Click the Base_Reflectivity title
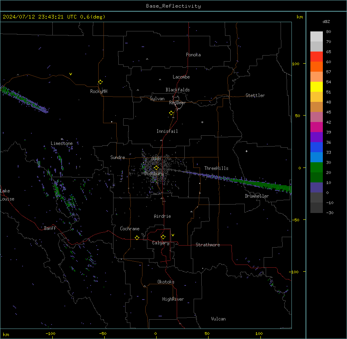Image resolution: width=347 pixels, height=339 pixels. (173, 6)
